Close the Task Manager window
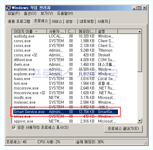This screenshot has height=150, width=153. [x=144, y=8]
